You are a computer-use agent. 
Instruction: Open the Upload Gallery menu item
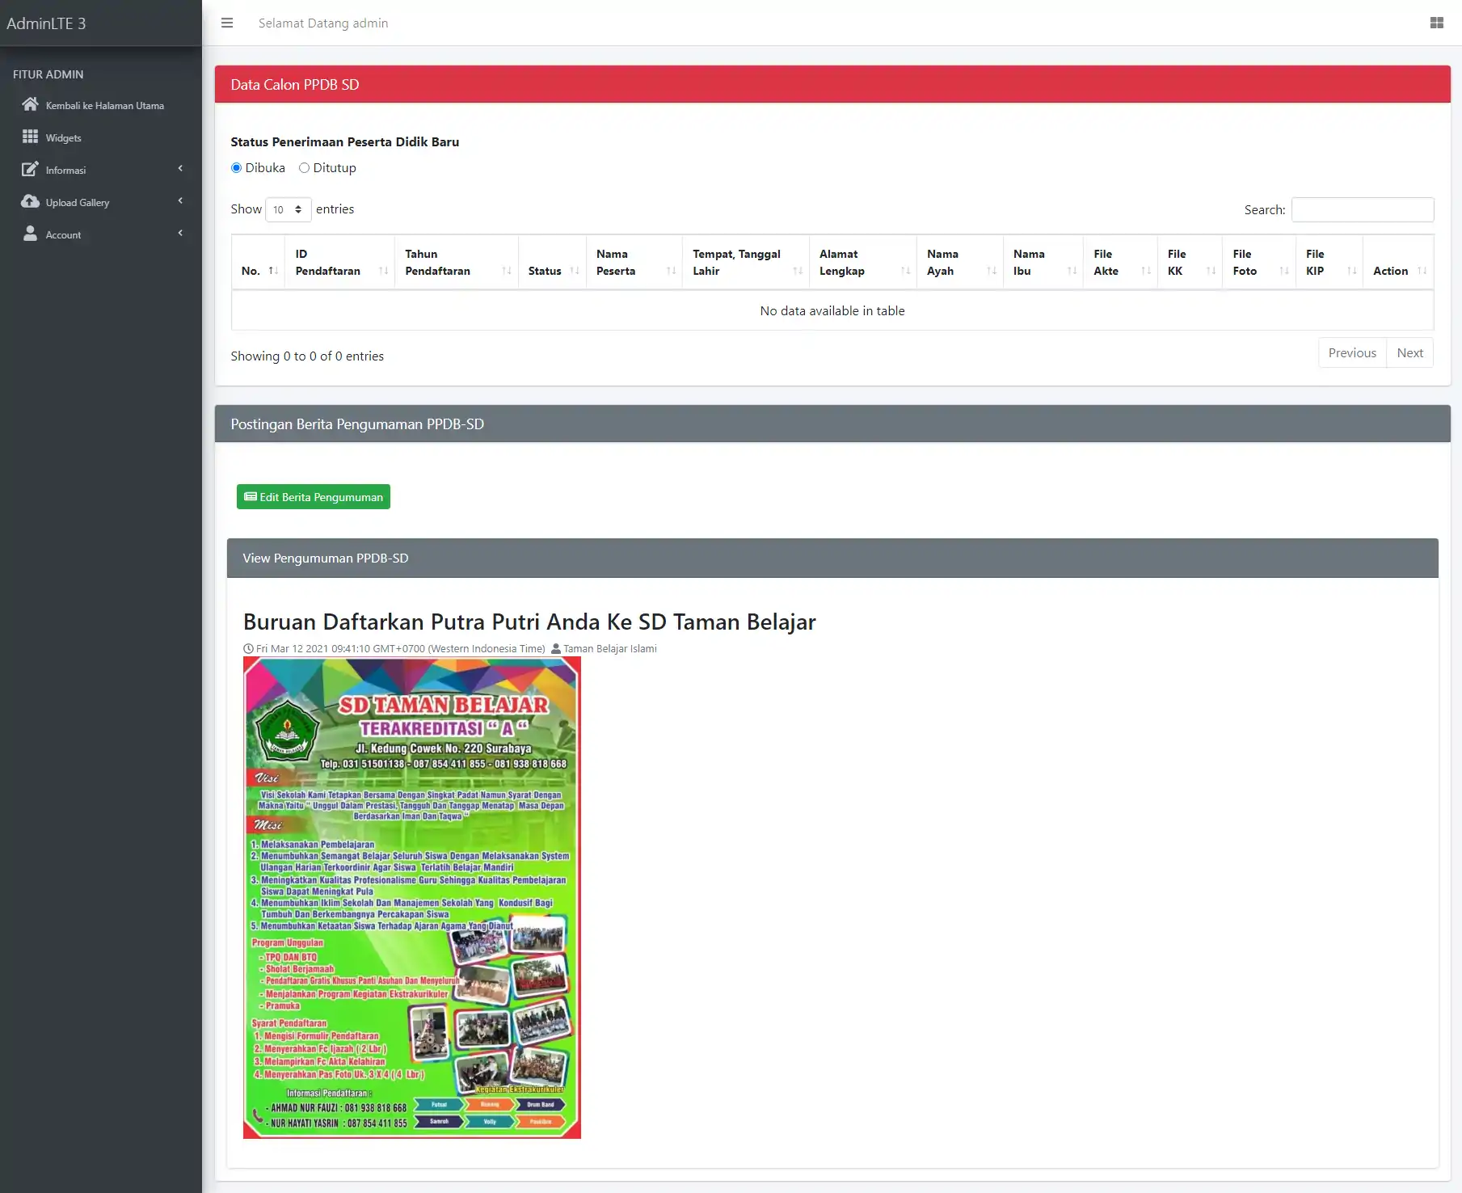(101, 202)
